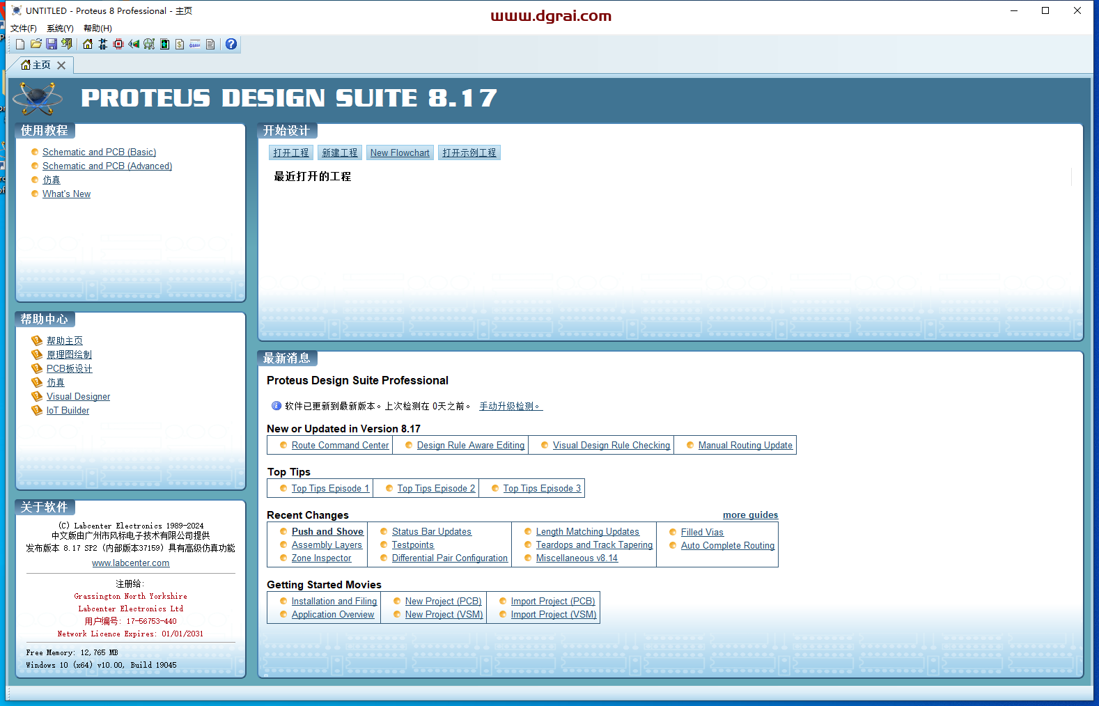
Task: Open Manual Routing Update link
Action: (x=745, y=446)
